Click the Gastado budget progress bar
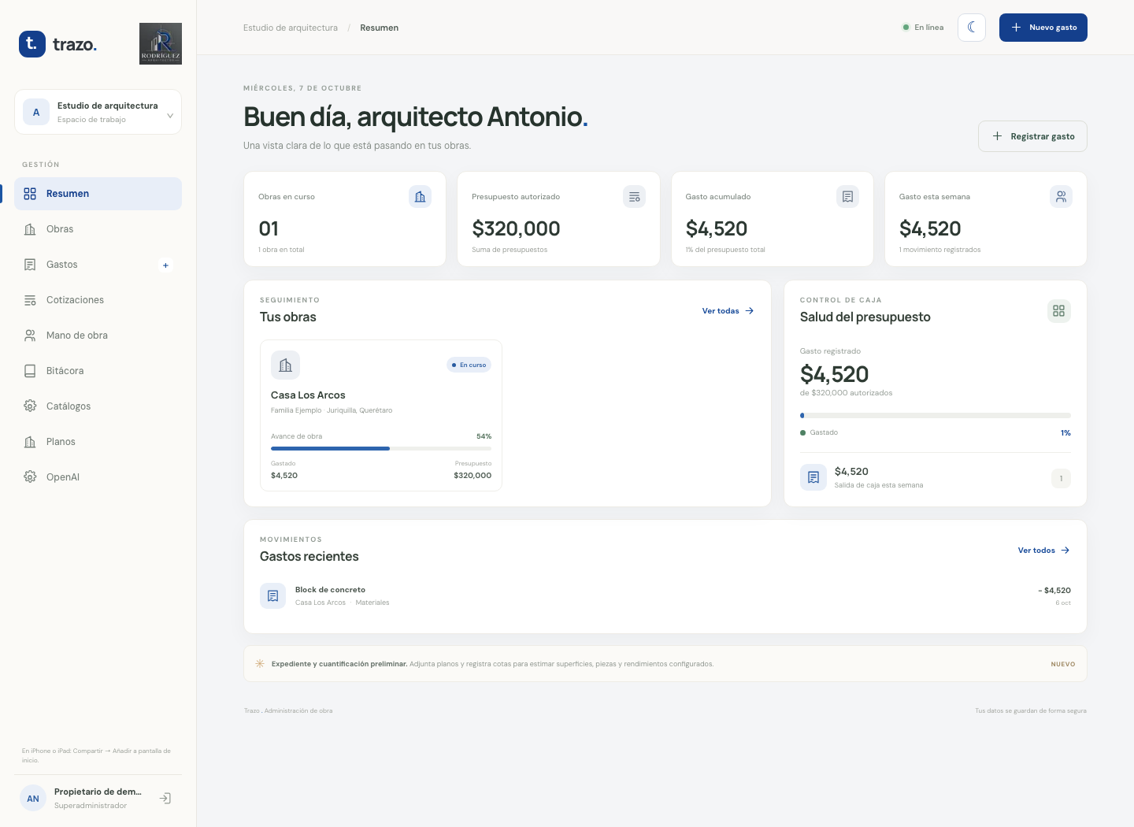This screenshot has width=1134, height=827. [936, 415]
